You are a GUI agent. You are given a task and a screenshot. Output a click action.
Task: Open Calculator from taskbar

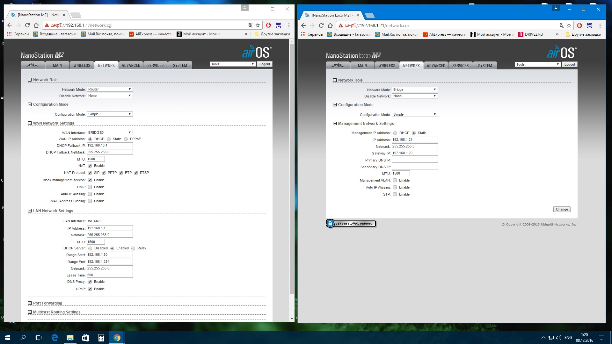[101, 338]
